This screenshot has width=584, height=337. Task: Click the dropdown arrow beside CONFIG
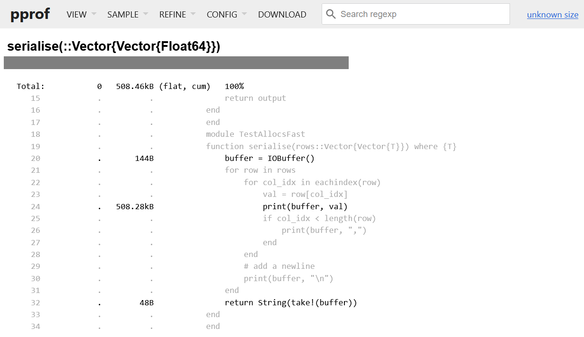244,14
